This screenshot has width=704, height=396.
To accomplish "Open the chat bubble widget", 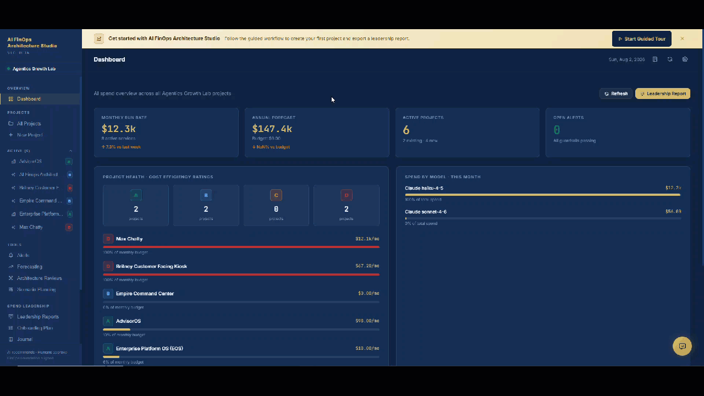I will click(x=683, y=346).
